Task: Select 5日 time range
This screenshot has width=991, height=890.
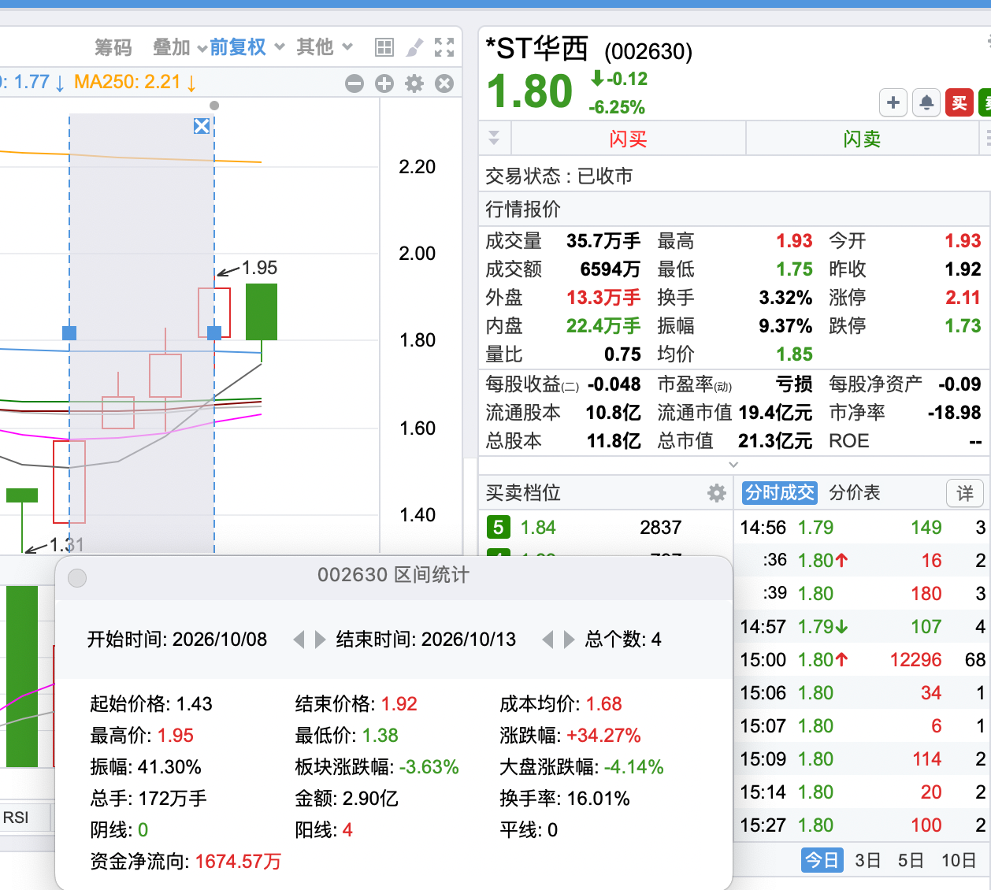Action: tap(911, 860)
